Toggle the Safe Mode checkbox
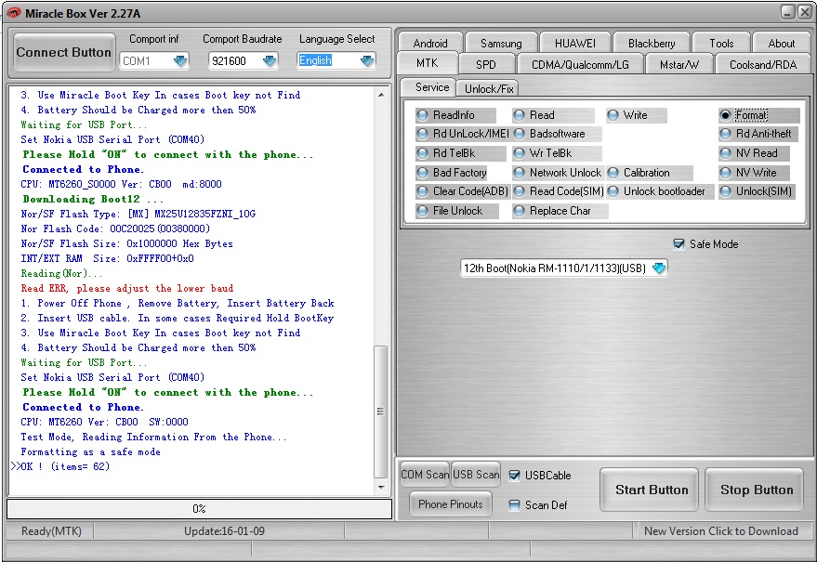The height and width of the screenshot is (562, 817). point(679,244)
